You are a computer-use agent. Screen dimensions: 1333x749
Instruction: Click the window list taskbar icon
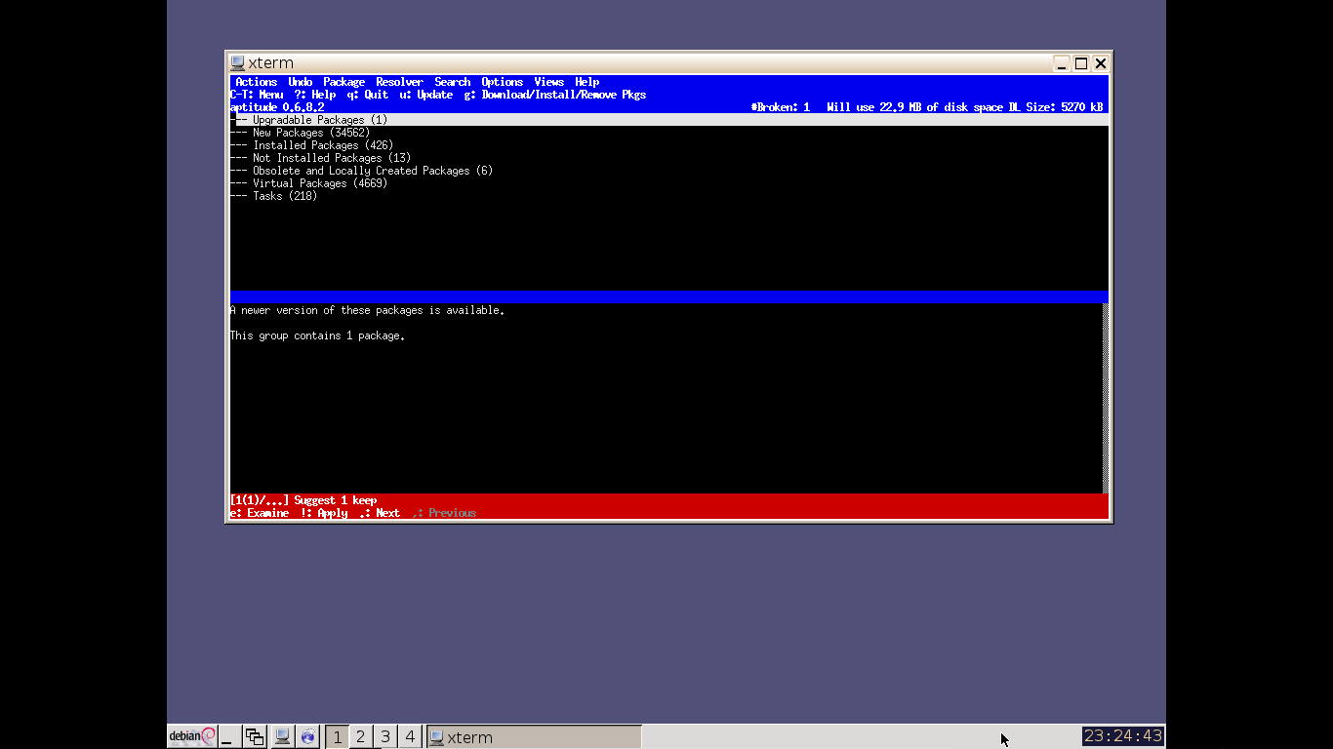click(255, 737)
